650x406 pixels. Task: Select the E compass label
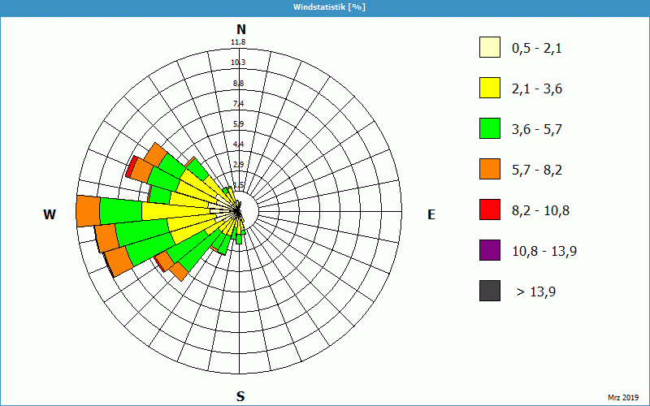pos(431,214)
